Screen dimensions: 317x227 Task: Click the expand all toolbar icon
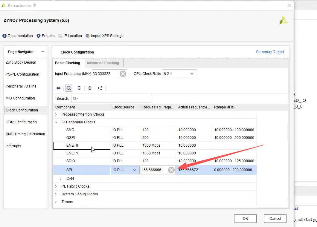[x=90, y=88]
